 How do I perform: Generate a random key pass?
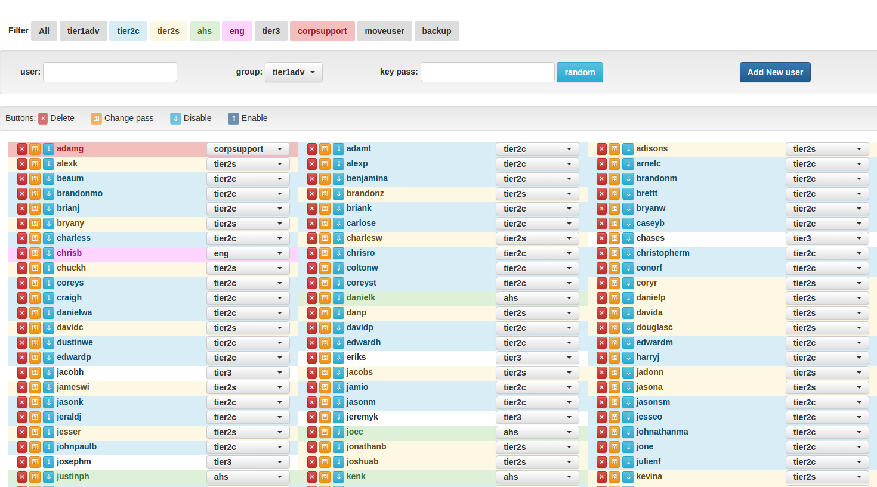[x=579, y=72]
